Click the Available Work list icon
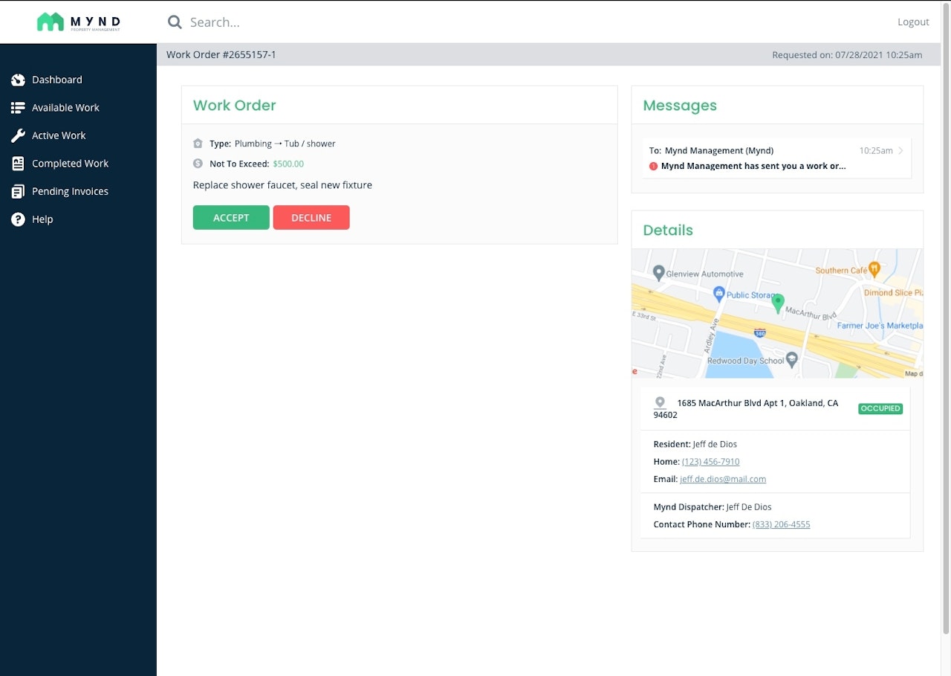 [18, 108]
